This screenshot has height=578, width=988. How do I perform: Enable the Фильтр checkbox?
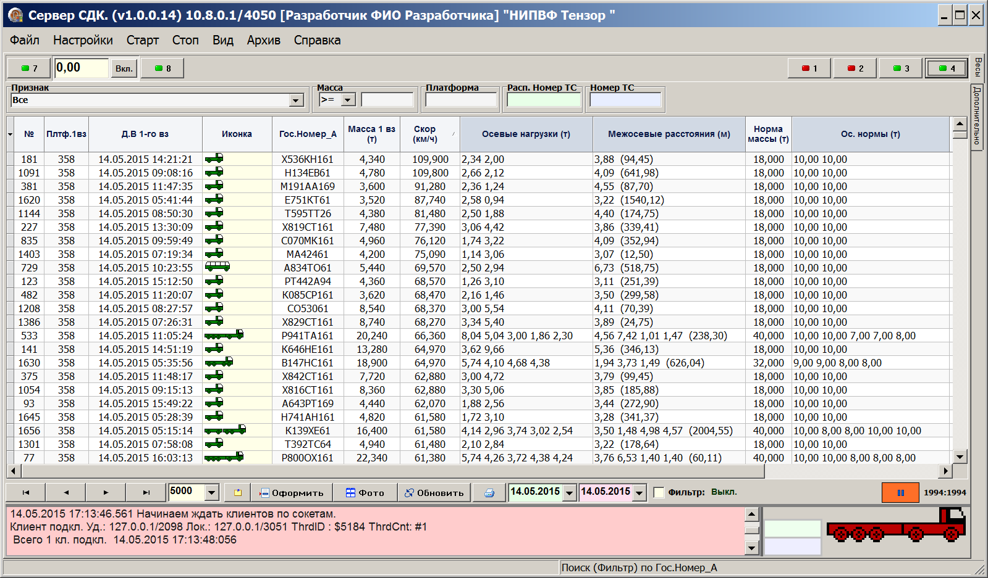(659, 492)
